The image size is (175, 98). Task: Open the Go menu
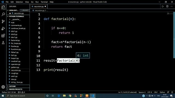click(32, 2)
